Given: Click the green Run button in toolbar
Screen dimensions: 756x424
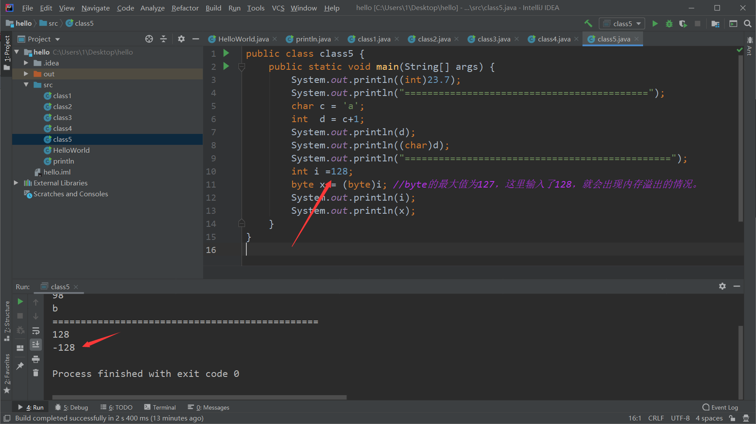Looking at the screenshot, I should click(x=655, y=24).
